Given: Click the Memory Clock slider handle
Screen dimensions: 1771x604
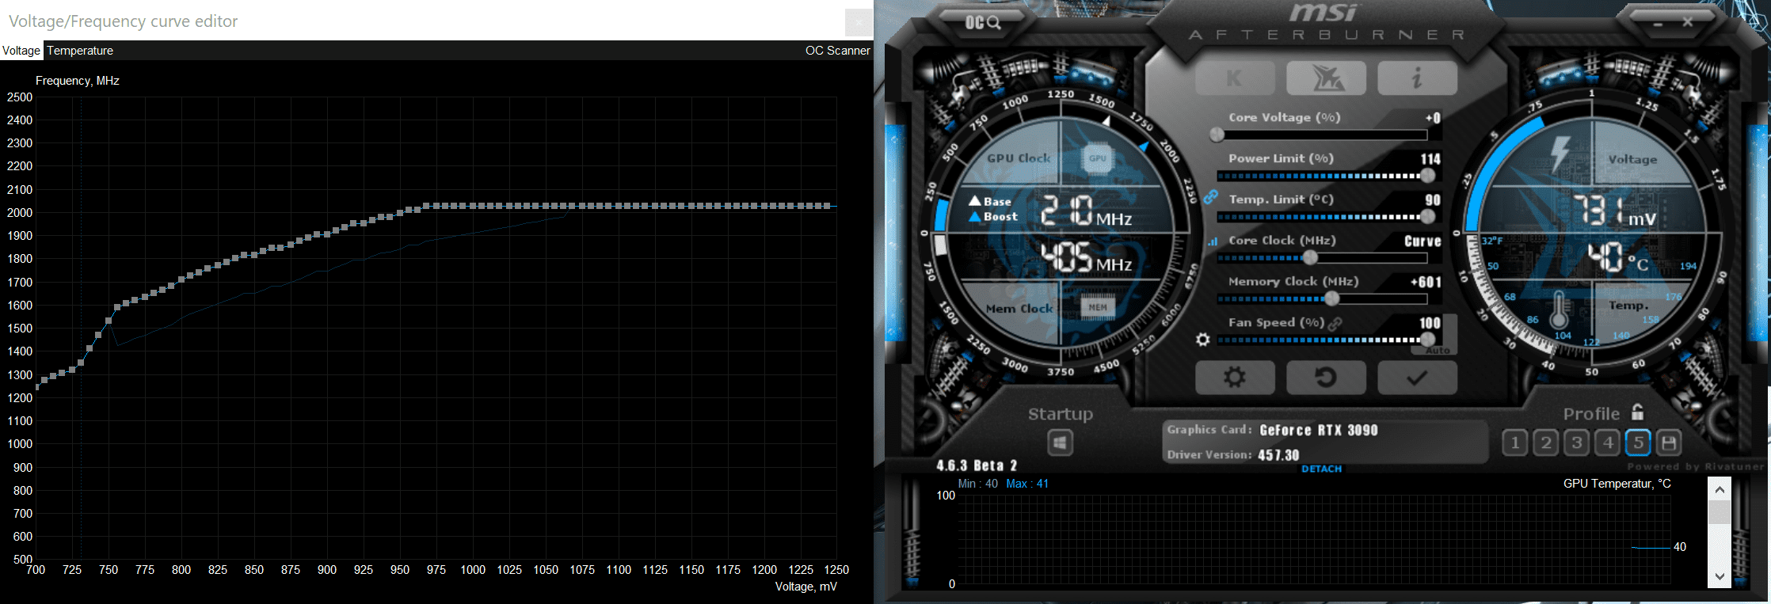Looking at the screenshot, I should tap(1332, 298).
